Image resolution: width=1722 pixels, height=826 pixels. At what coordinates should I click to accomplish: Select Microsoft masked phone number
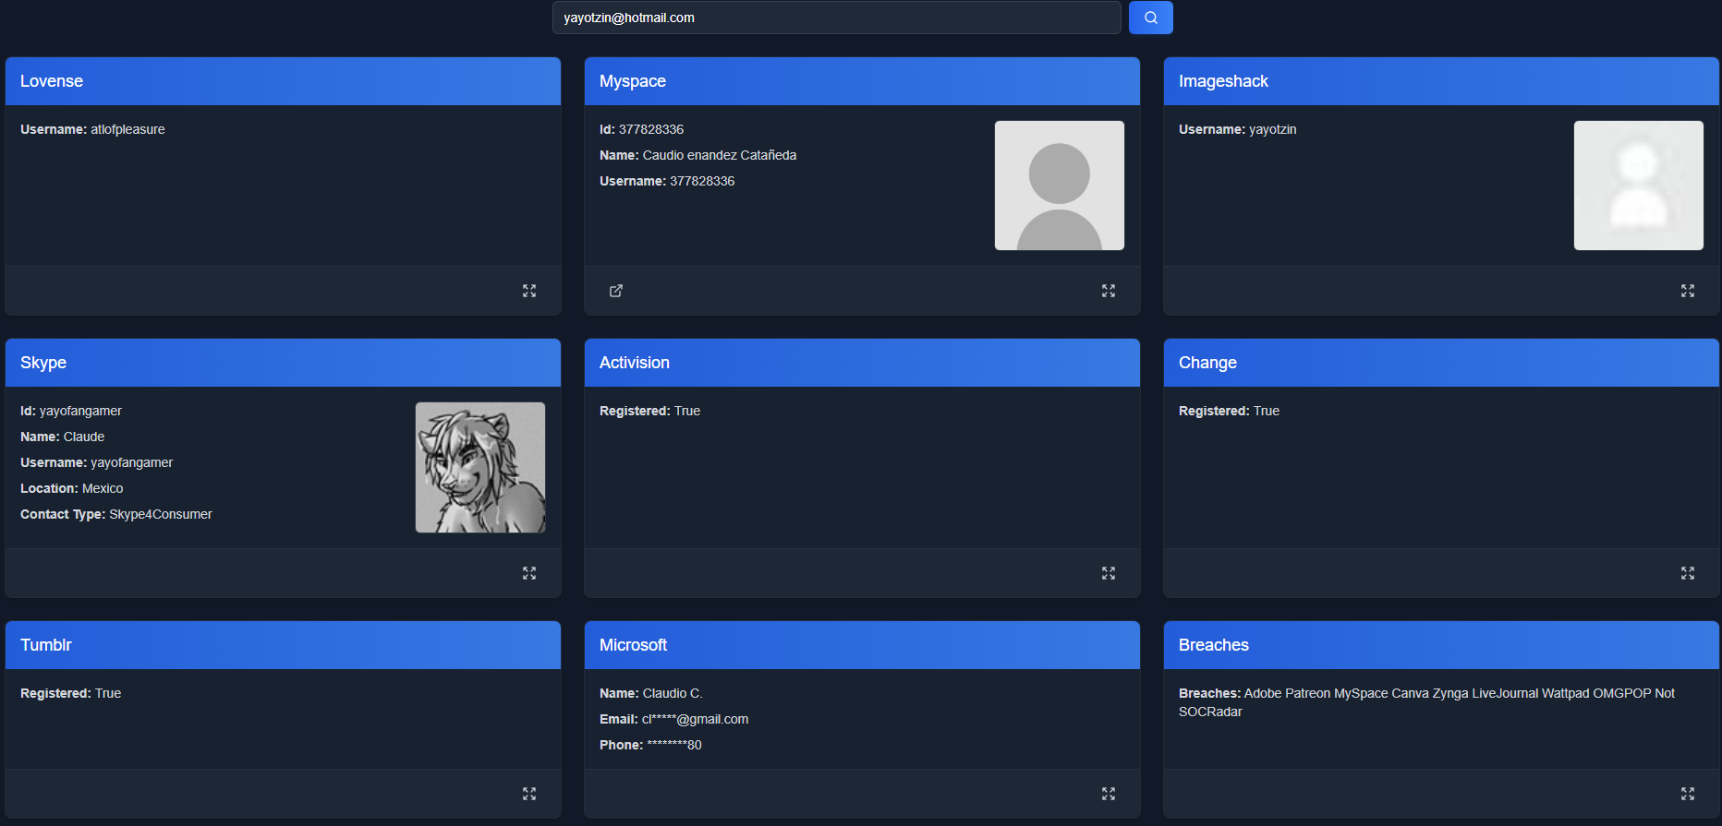(x=650, y=745)
